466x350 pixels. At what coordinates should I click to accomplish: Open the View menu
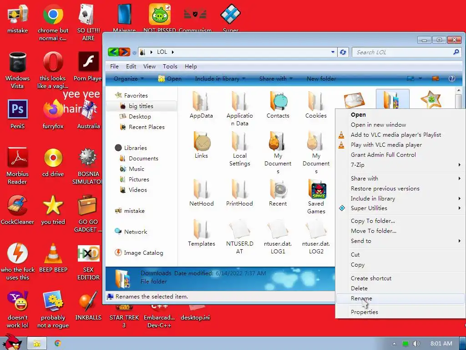[149, 67]
